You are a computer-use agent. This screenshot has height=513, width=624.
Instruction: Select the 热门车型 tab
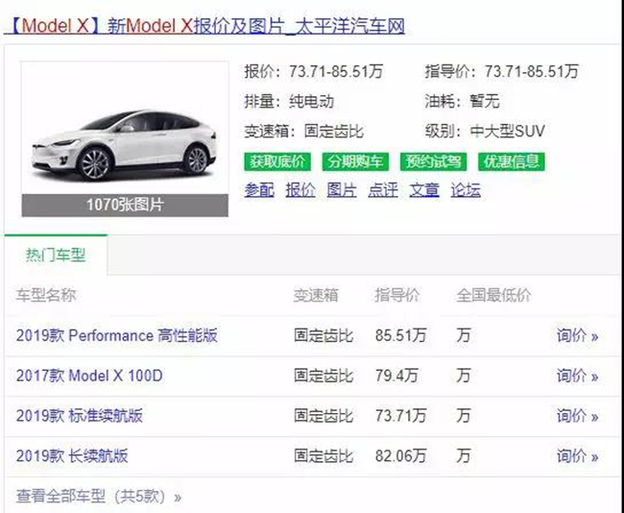click(x=56, y=255)
